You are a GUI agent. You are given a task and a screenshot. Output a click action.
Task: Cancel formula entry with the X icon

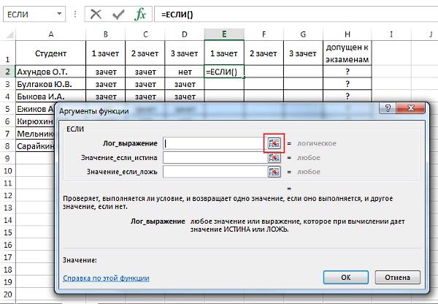click(x=96, y=14)
